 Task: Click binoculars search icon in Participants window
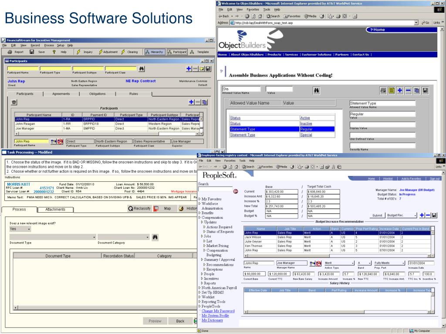(142, 69)
